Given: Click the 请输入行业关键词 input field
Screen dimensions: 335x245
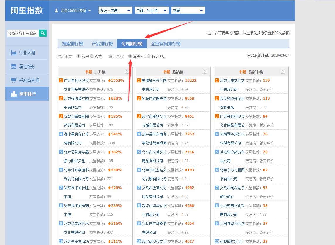Looking at the screenshot, I should [x=22, y=33].
